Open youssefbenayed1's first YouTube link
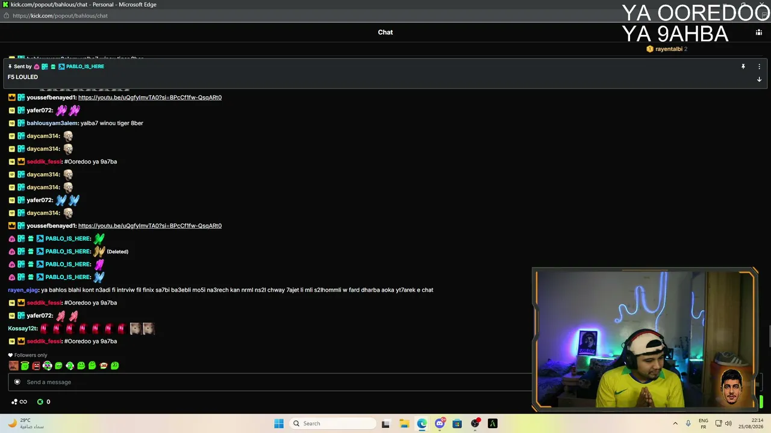Viewport: 771px width, 433px height. click(x=150, y=97)
